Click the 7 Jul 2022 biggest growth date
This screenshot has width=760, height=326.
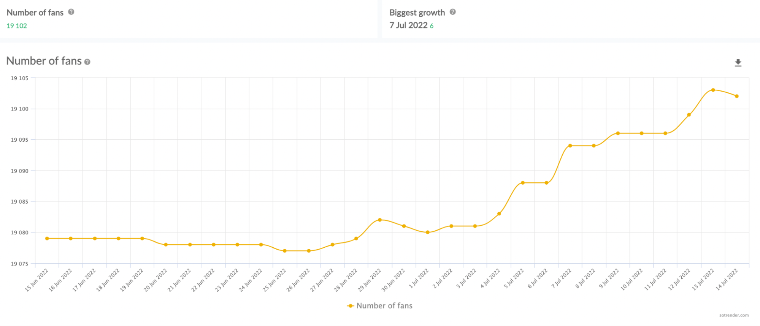(408, 25)
